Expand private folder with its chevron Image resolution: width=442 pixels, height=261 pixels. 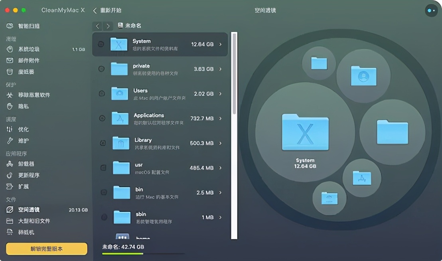(221, 69)
